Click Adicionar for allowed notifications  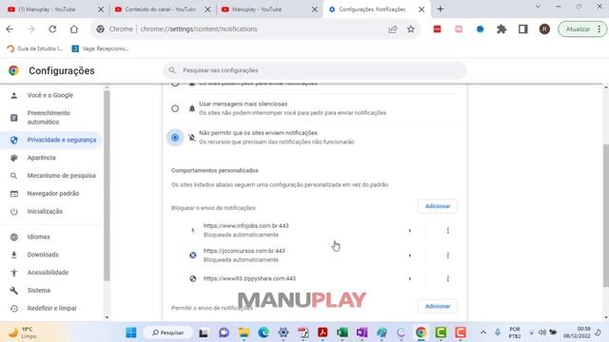(x=438, y=306)
